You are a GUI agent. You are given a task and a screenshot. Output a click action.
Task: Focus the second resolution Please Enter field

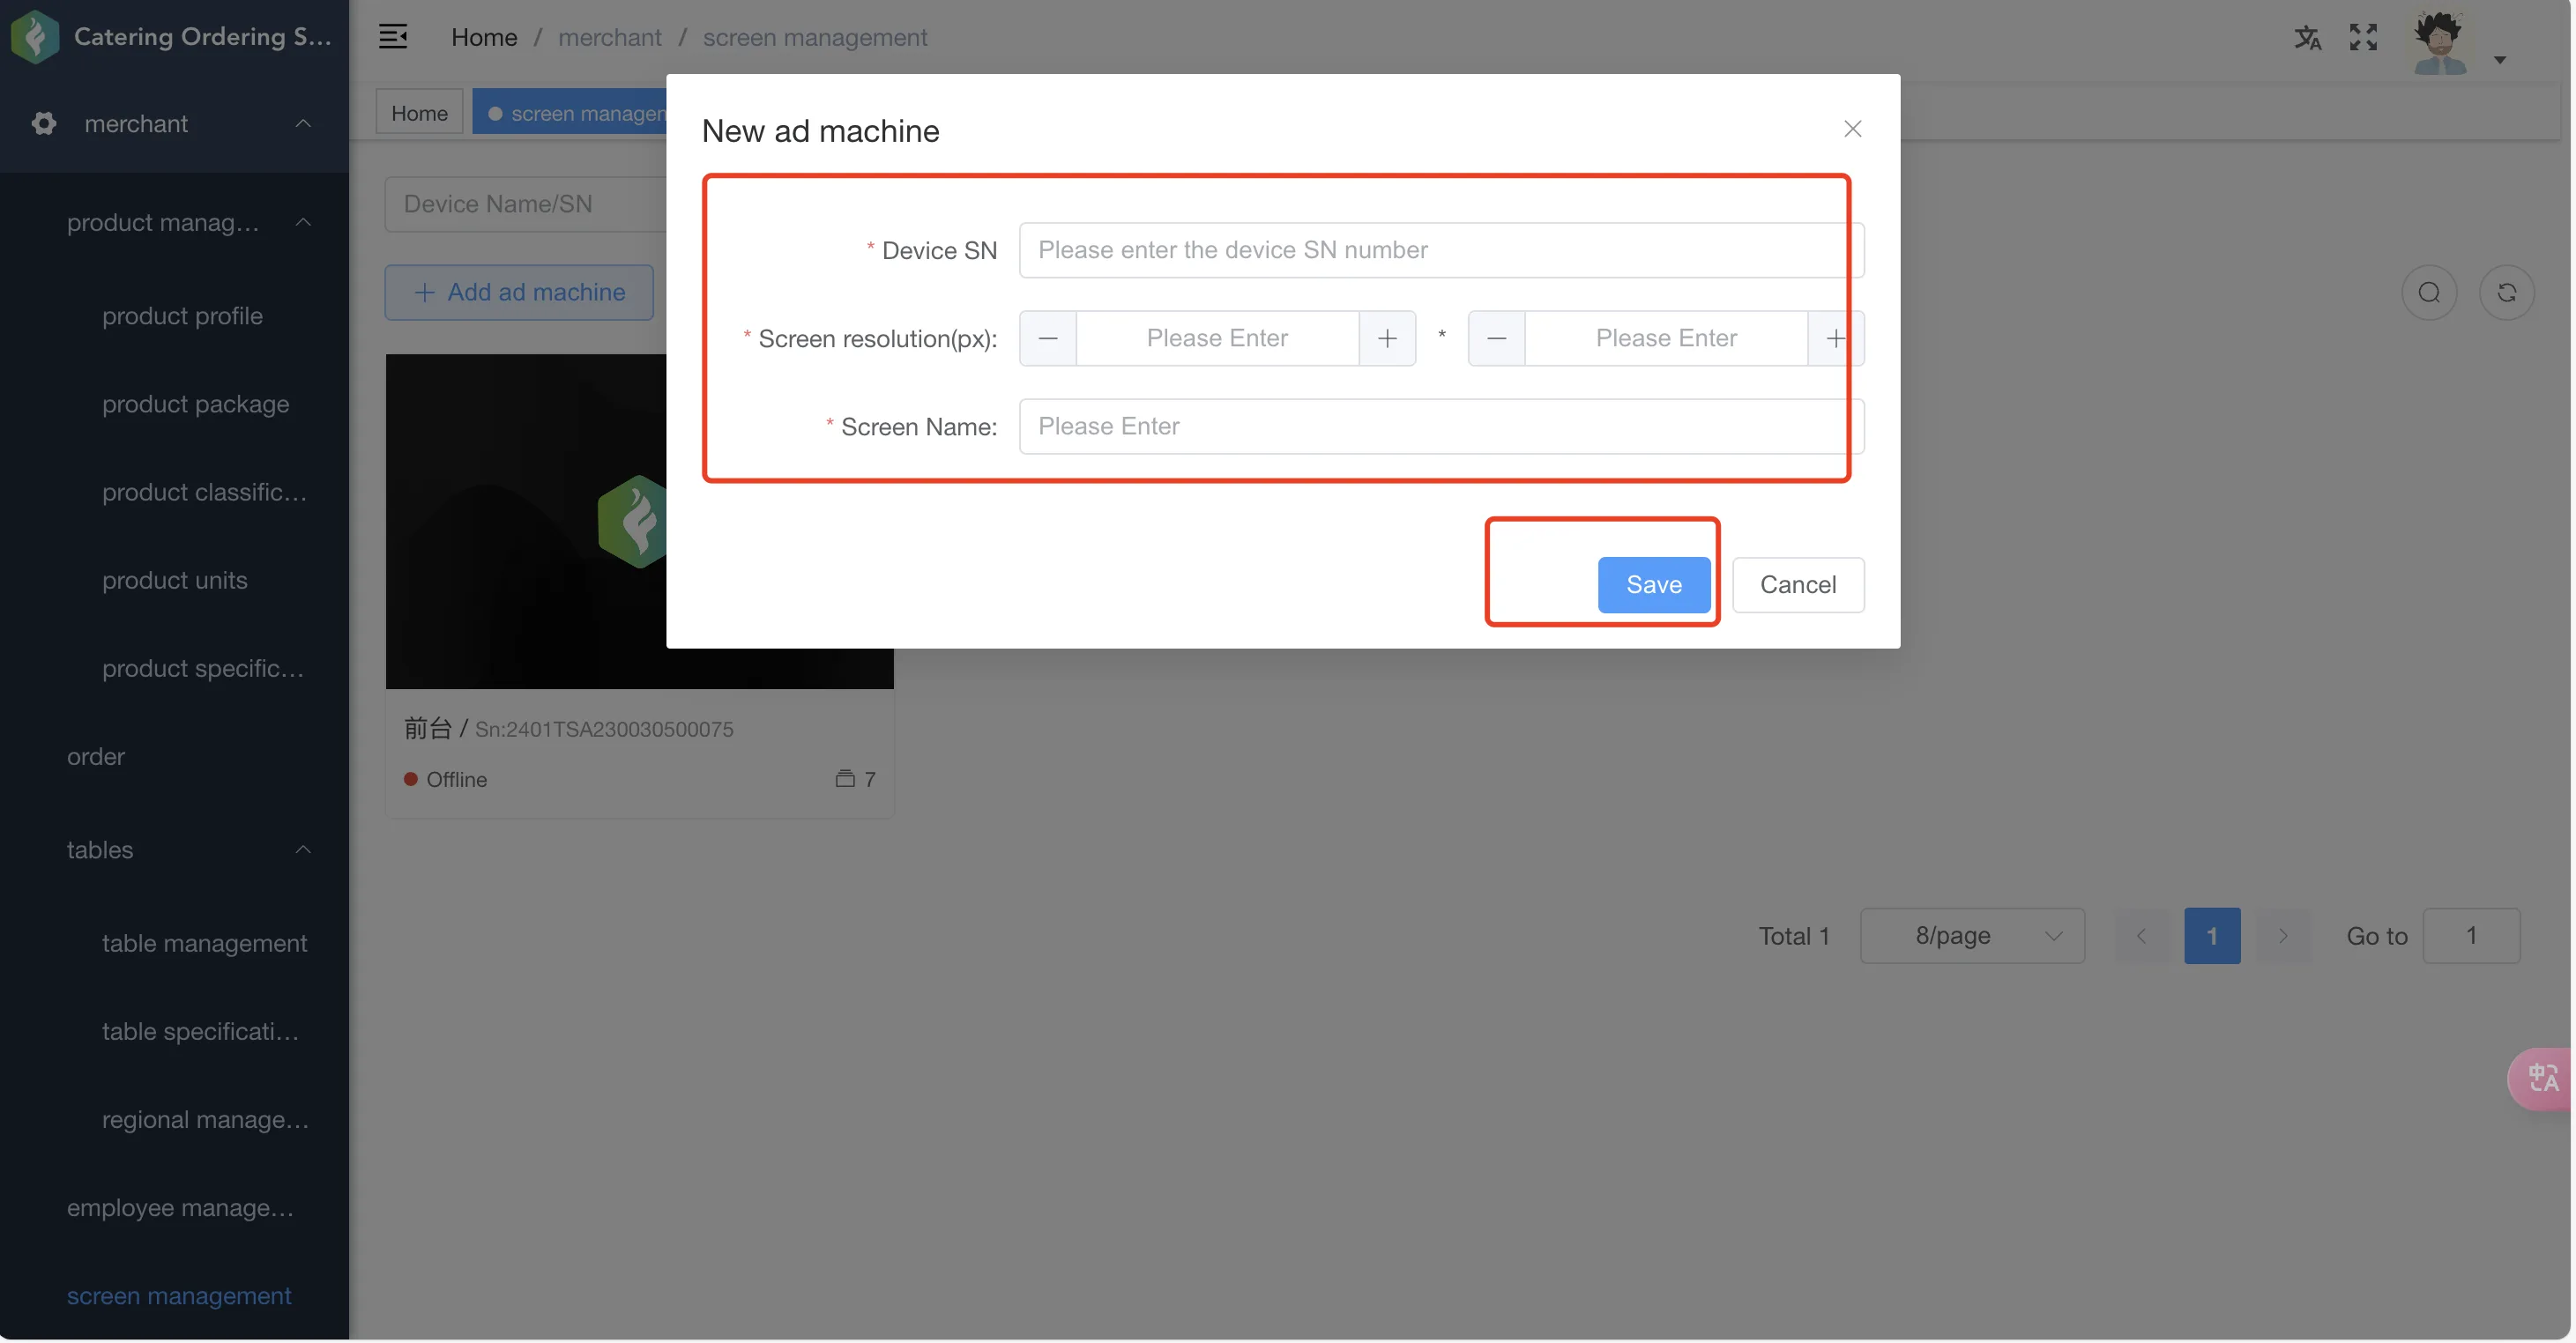point(1666,338)
